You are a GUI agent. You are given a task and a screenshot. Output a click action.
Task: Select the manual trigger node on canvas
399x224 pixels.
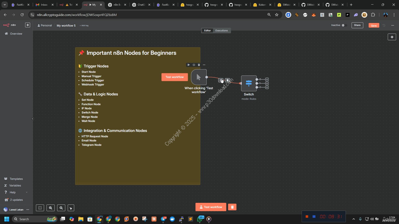(199, 77)
